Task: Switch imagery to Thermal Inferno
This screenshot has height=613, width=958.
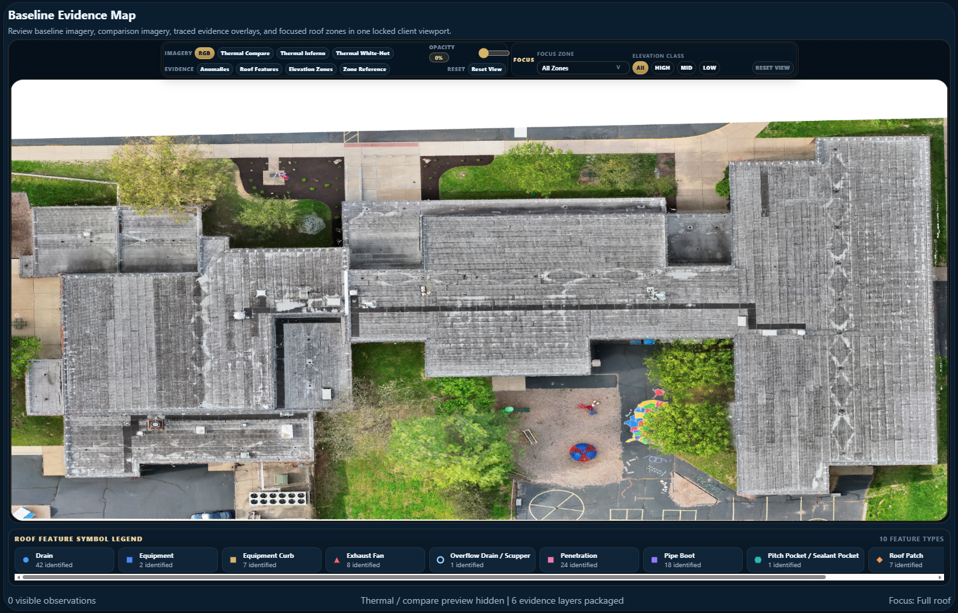Action: pyautogui.click(x=303, y=53)
